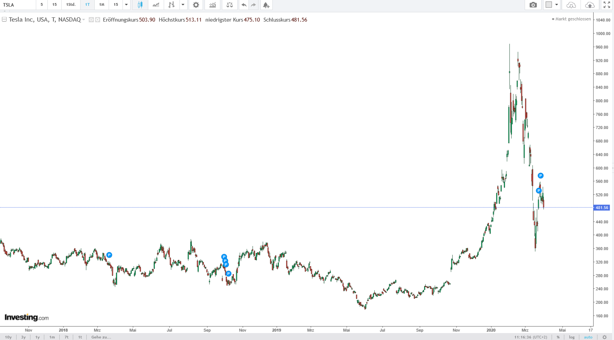
Task: Click the 'Gehe zu...' button
Action: (x=101, y=337)
